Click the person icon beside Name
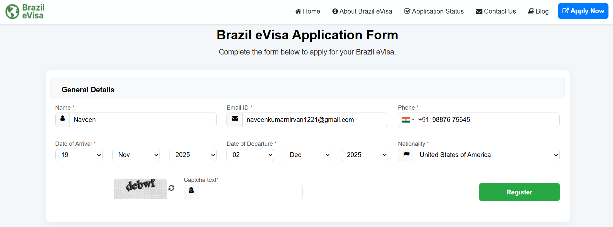Viewport: 613px width, 227px height. (62, 119)
